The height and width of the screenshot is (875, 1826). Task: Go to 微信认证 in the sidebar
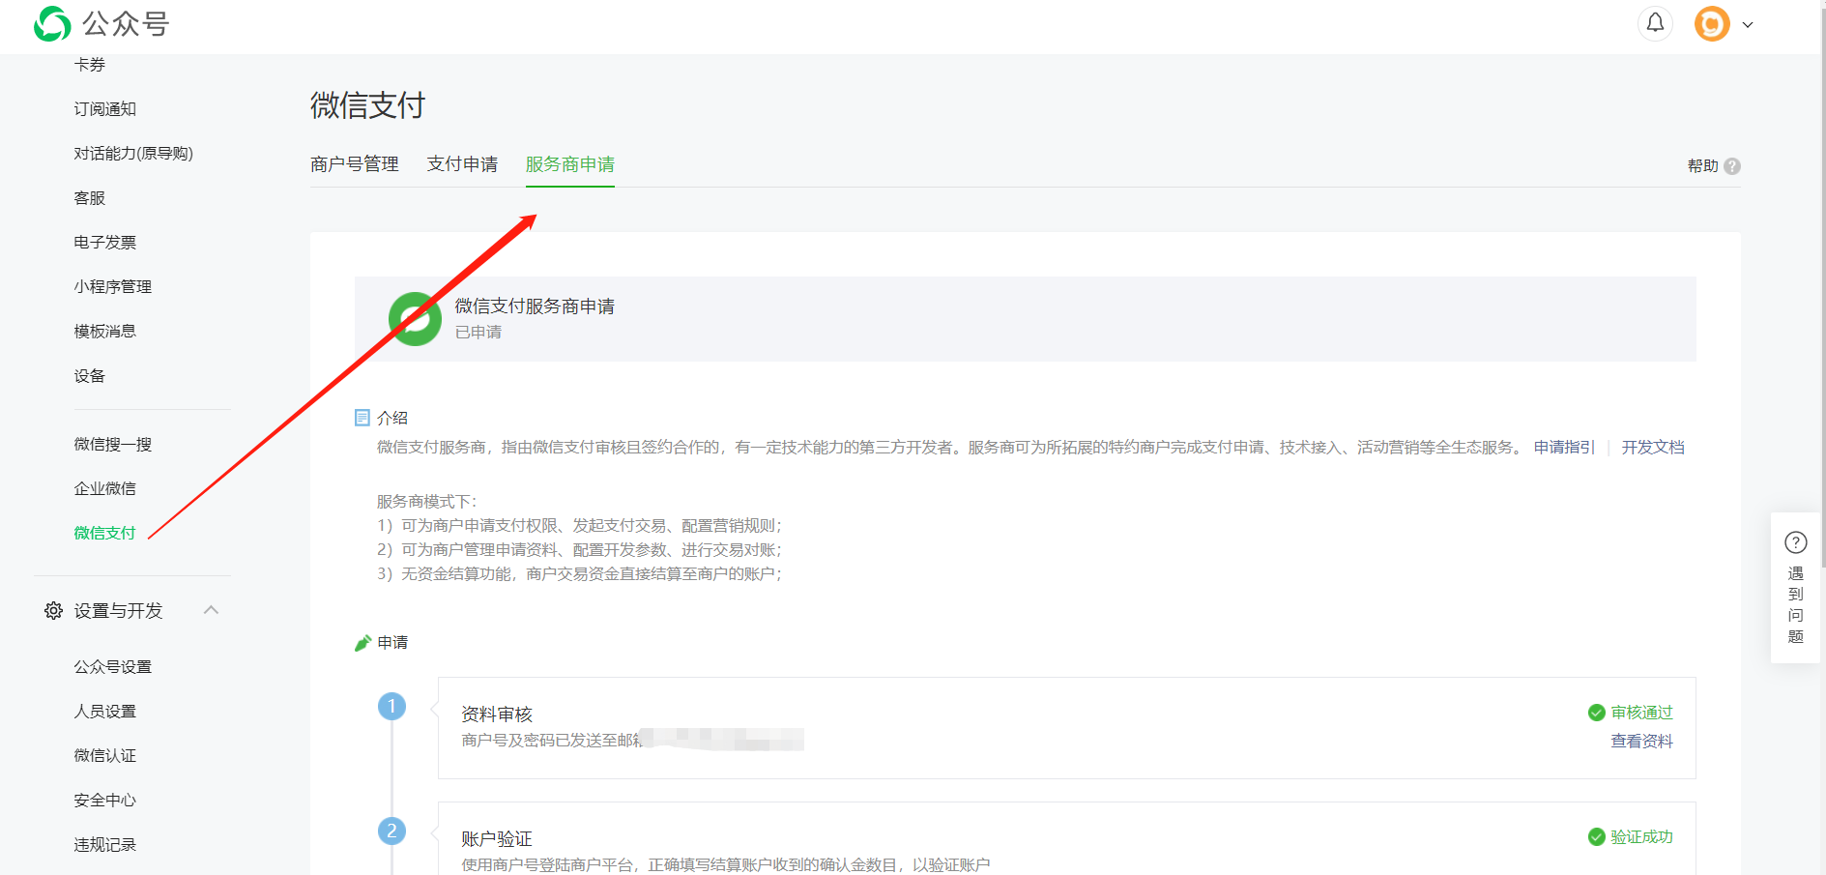point(105,756)
